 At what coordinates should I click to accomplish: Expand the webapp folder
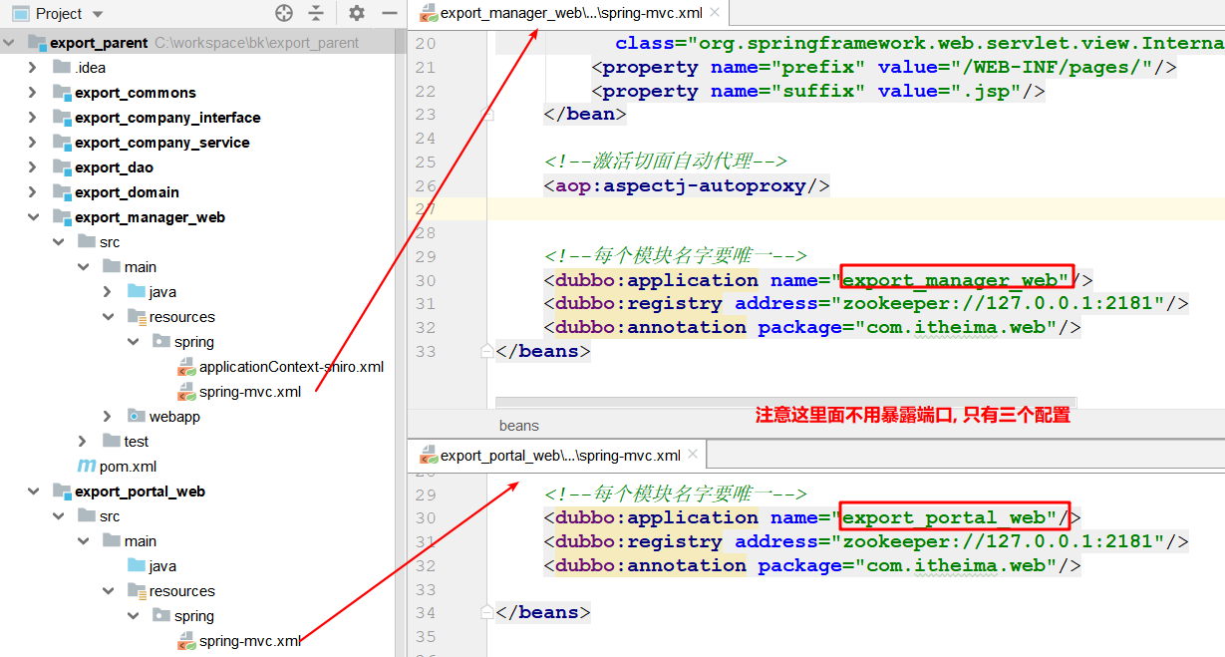coord(108,417)
